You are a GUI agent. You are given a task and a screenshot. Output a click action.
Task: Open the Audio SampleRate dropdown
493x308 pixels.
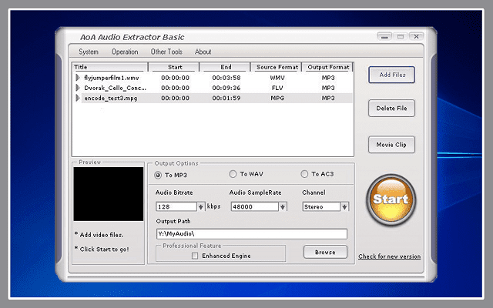tap(283, 206)
